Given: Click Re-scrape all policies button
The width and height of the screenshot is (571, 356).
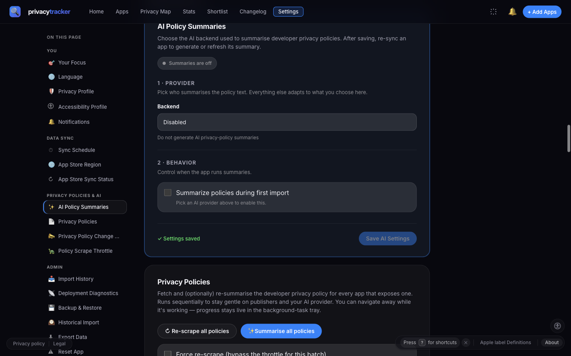Looking at the screenshot, I should [197, 331].
